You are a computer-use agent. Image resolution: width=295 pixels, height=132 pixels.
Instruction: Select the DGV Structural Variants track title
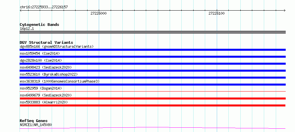46,42
